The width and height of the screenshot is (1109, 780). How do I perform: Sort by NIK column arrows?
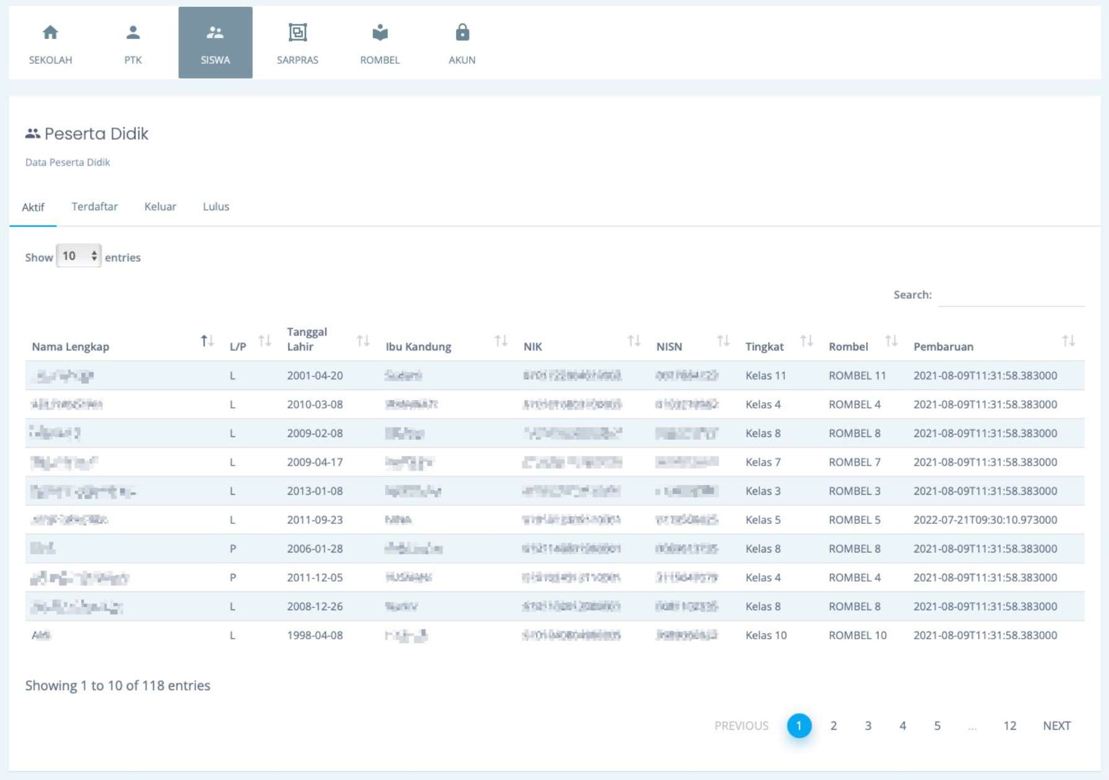coord(634,340)
